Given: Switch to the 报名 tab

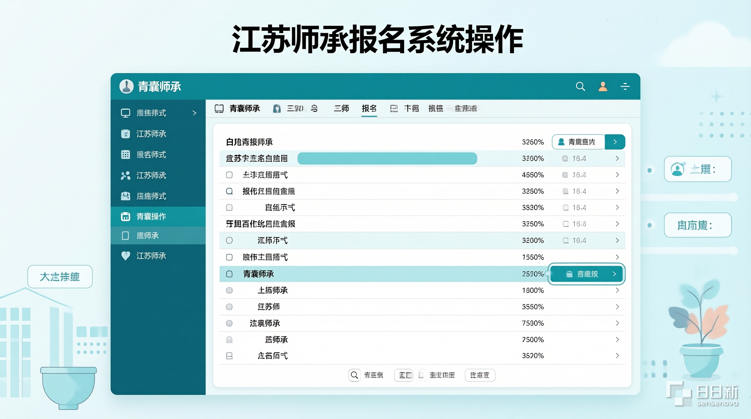Looking at the screenshot, I should (x=369, y=109).
